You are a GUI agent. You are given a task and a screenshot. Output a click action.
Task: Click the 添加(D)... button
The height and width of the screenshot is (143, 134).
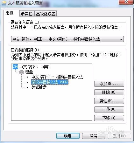109,84
